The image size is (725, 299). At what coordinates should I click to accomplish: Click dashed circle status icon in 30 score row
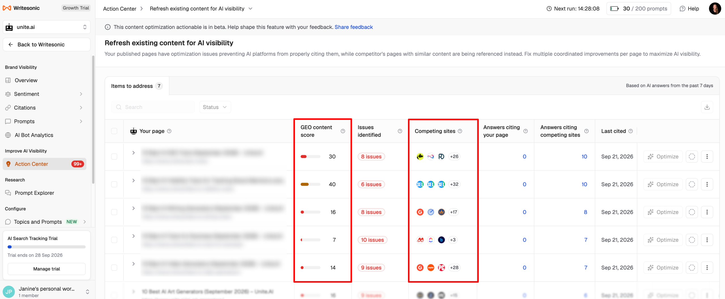692,157
